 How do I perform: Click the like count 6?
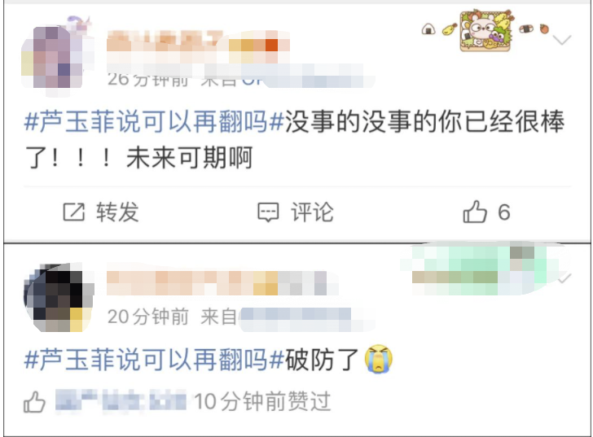coord(503,212)
